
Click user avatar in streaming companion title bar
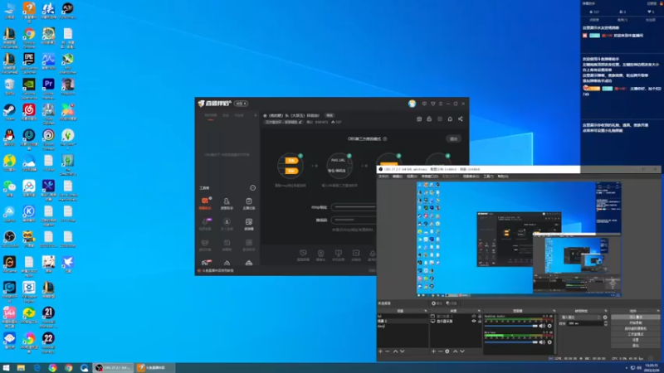pos(412,104)
